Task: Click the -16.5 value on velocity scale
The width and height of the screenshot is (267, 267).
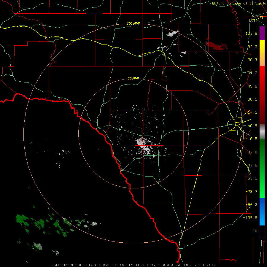Action: pos(251,139)
